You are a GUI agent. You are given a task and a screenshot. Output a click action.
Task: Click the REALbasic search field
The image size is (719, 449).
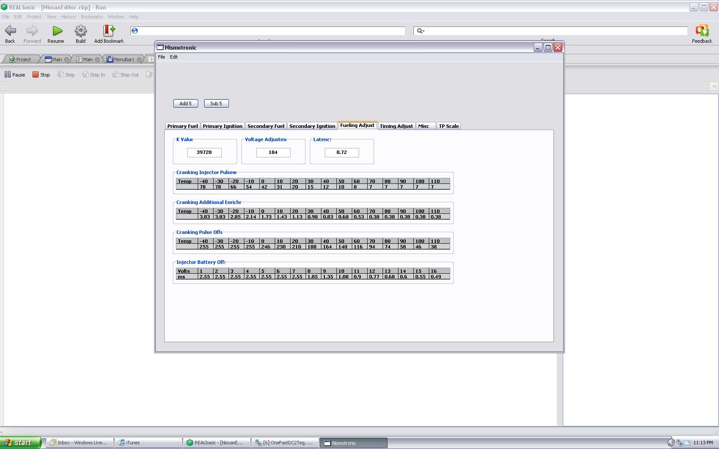[x=550, y=31]
